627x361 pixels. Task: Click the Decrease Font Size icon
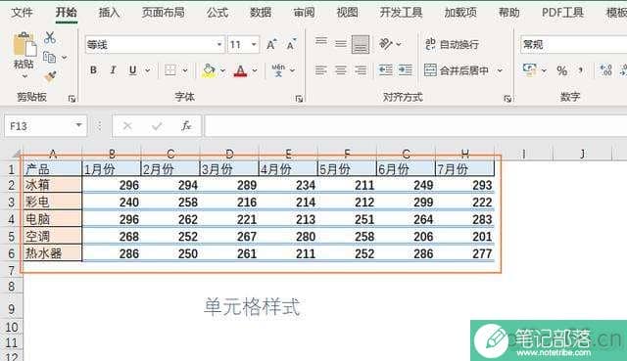click(291, 44)
